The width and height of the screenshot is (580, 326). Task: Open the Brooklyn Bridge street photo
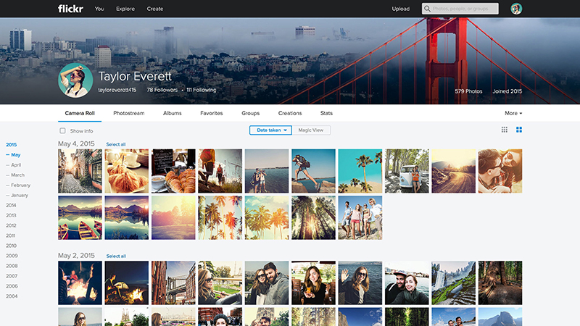173,283
